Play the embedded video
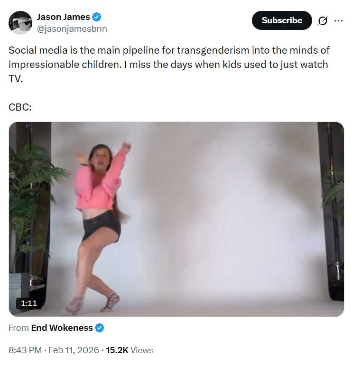This screenshot has height=365, width=352. 176,219
